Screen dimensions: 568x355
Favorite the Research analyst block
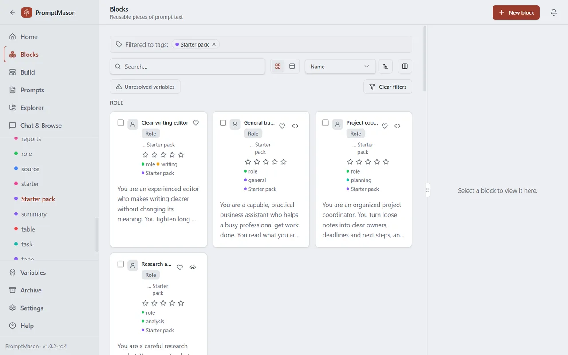pos(180,267)
